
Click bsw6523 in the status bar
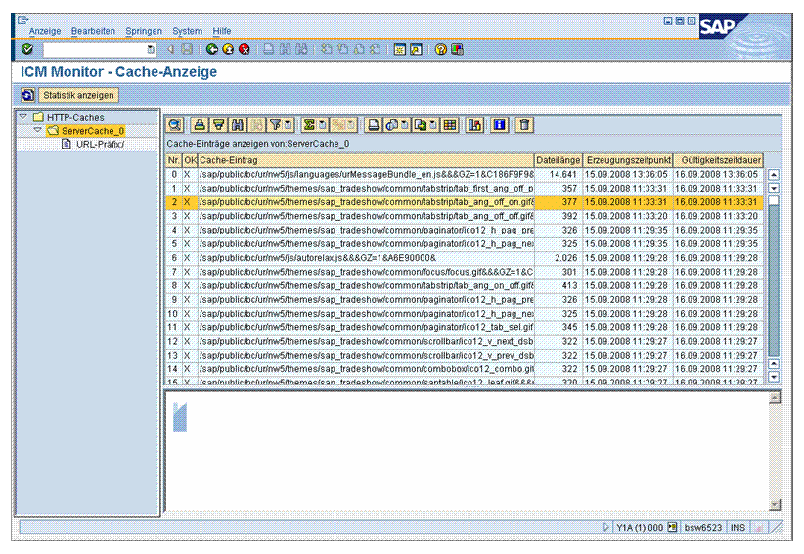click(703, 527)
